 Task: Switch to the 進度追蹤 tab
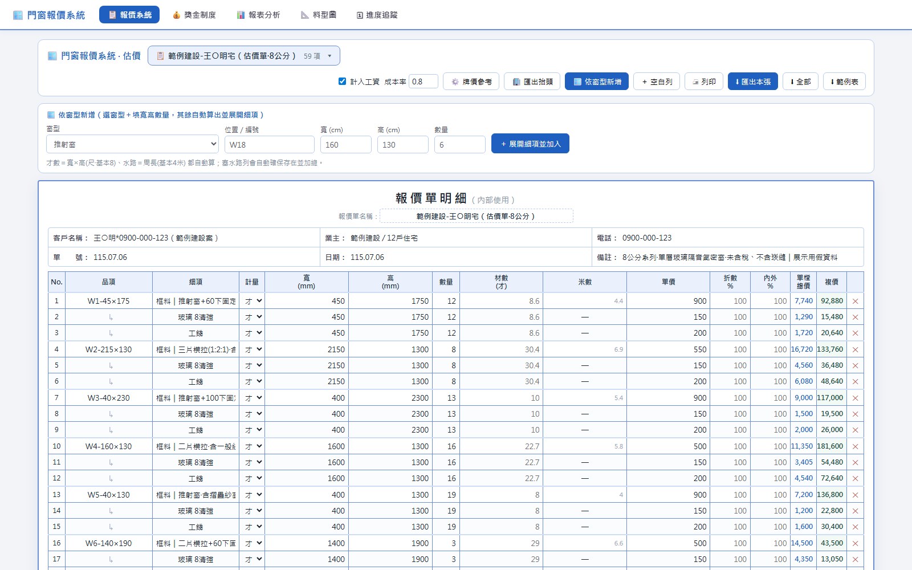click(x=377, y=15)
